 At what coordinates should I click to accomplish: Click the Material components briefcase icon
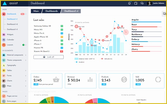4,55
